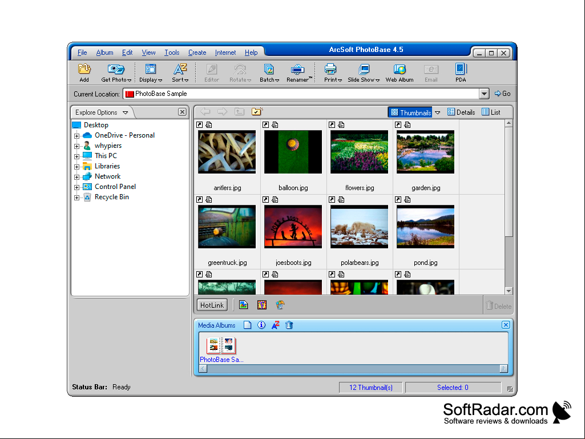Click the greyed-out Email icon
Image resolution: width=585 pixels, height=439 pixels.
tap(431, 73)
